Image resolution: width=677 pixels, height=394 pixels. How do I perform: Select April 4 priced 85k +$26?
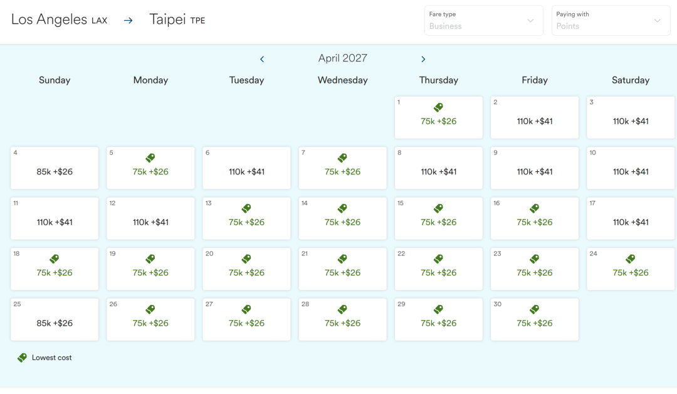(55, 168)
